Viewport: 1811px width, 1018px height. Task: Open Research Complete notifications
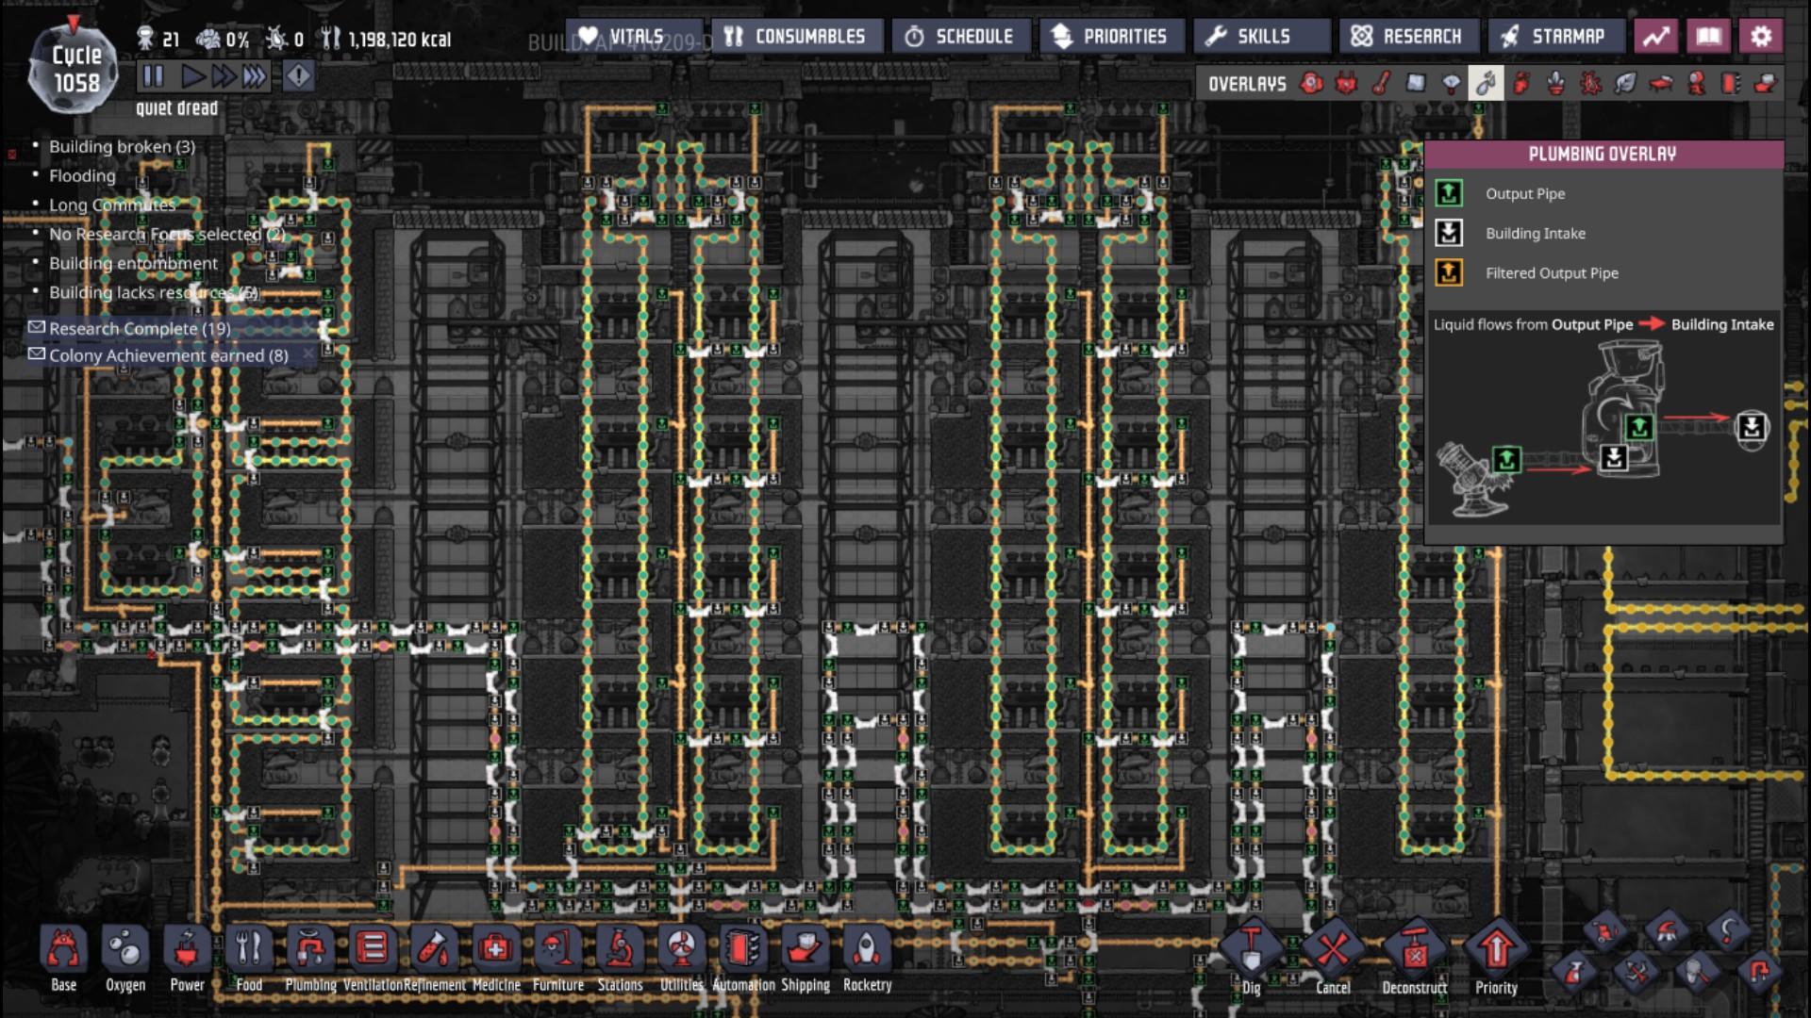pyautogui.click(x=140, y=328)
